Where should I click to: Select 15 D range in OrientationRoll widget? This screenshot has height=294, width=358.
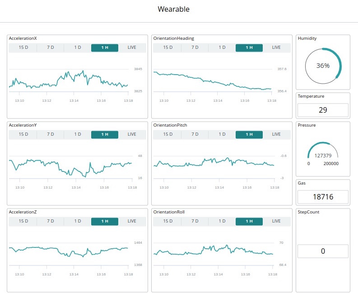(x=168, y=221)
